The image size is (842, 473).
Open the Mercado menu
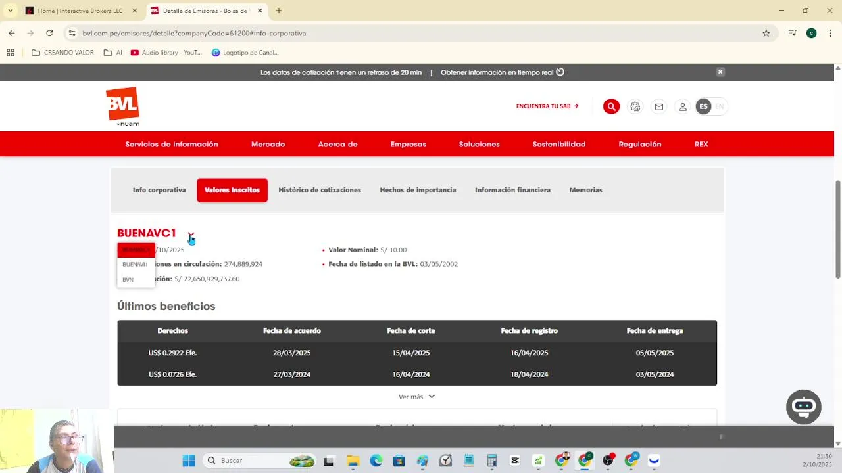268,144
